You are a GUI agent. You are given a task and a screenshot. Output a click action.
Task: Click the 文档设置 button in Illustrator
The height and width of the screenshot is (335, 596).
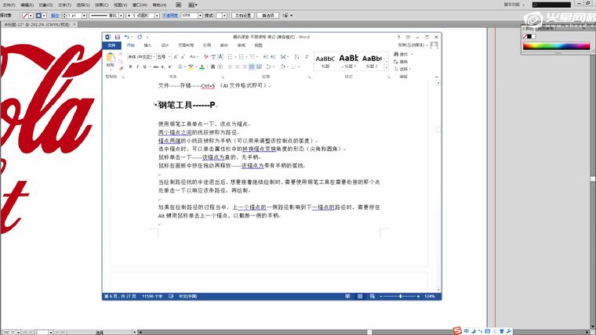click(x=243, y=15)
